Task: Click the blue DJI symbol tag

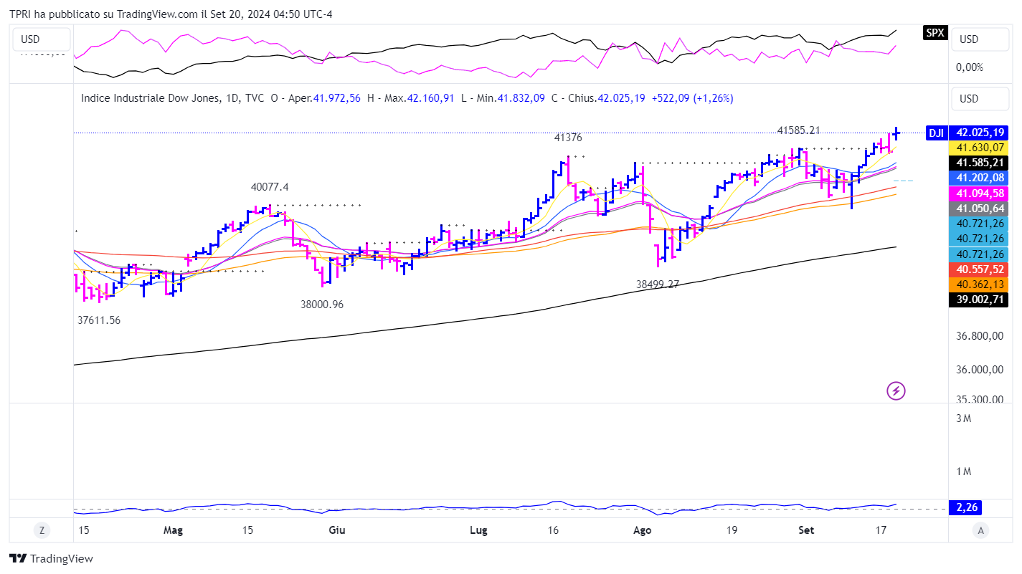Action: 935,133
